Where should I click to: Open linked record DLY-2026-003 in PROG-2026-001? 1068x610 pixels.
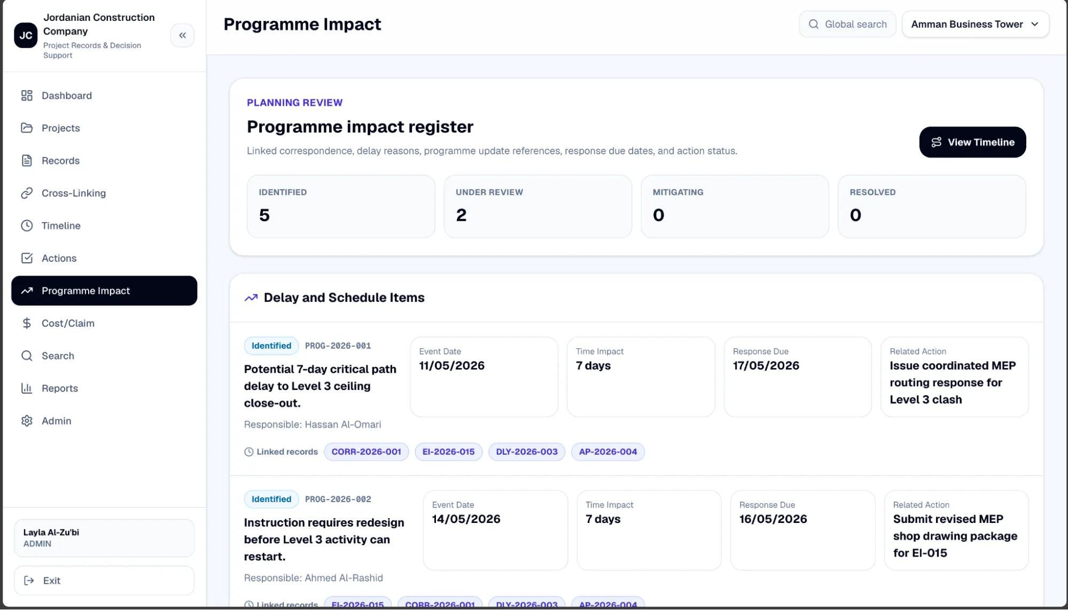[x=526, y=452]
